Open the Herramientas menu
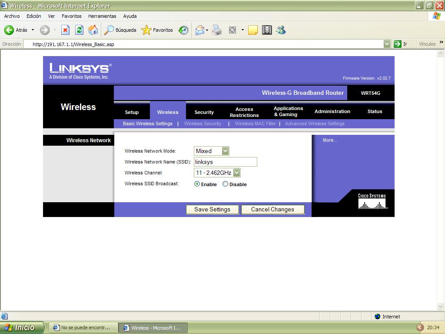The height and width of the screenshot is (334, 445). click(102, 16)
